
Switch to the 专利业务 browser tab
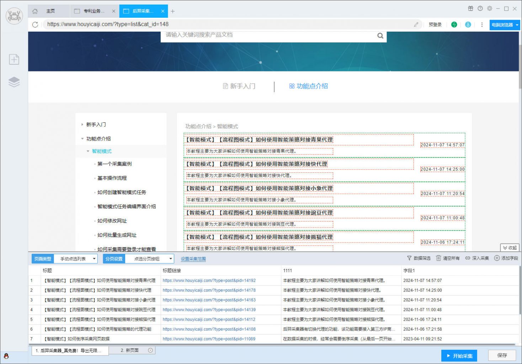tap(94, 11)
